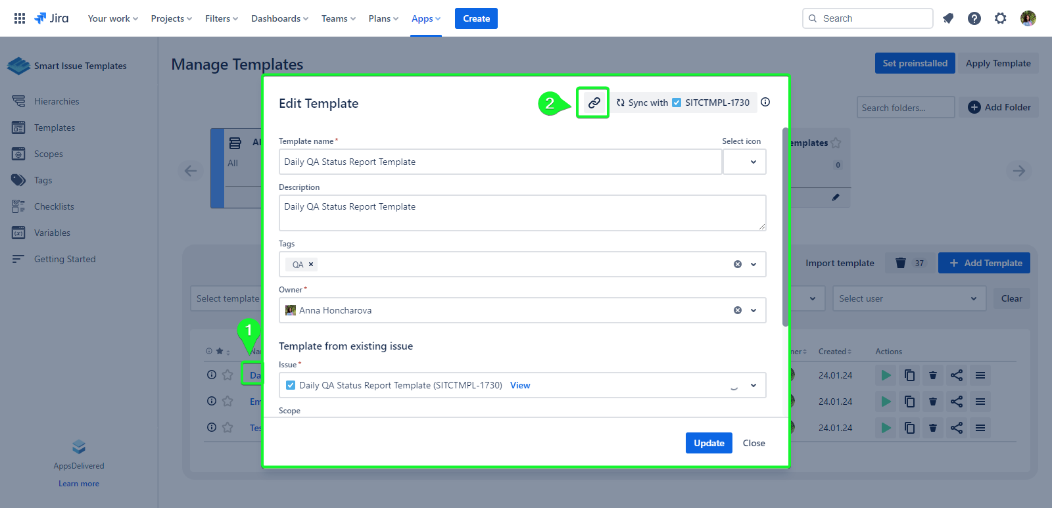Open the View link for the issue
This screenshot has width=1052, height=508.
tap(519, 385)
